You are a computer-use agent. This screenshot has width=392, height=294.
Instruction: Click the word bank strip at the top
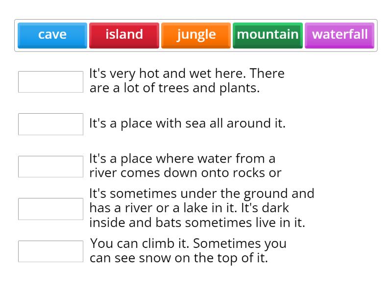click(x=196, y=35)
